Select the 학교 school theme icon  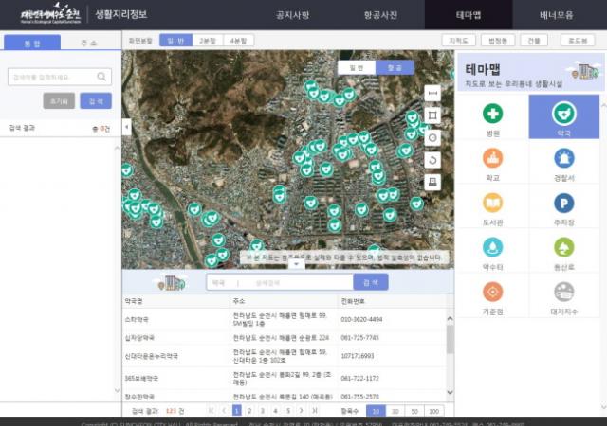click(x=492, y=163)
